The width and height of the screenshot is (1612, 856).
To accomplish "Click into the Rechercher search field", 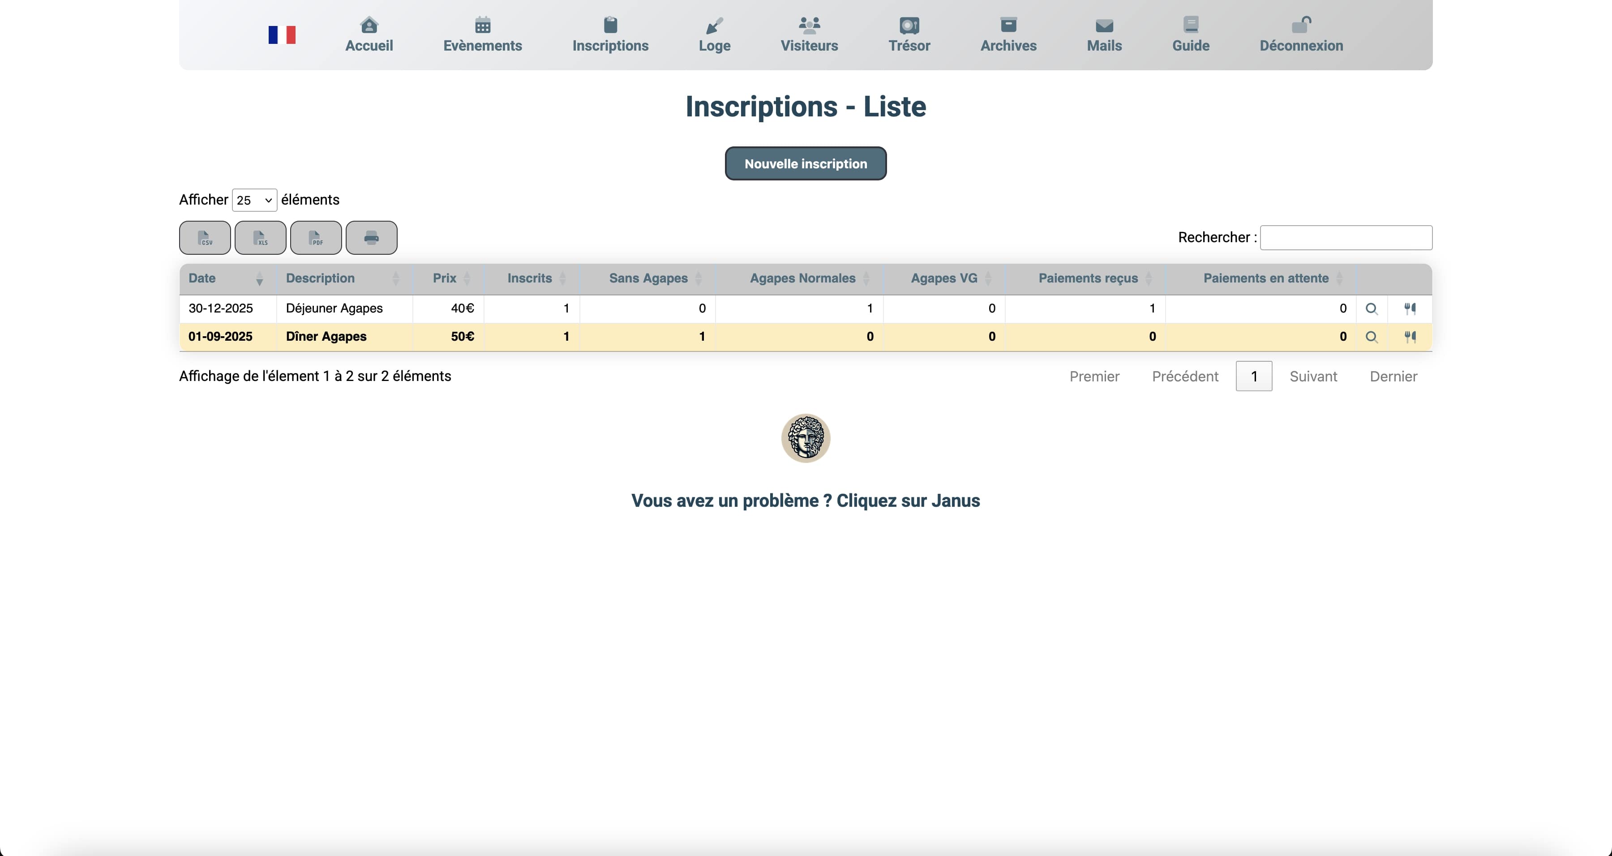I will (1346, 238).
